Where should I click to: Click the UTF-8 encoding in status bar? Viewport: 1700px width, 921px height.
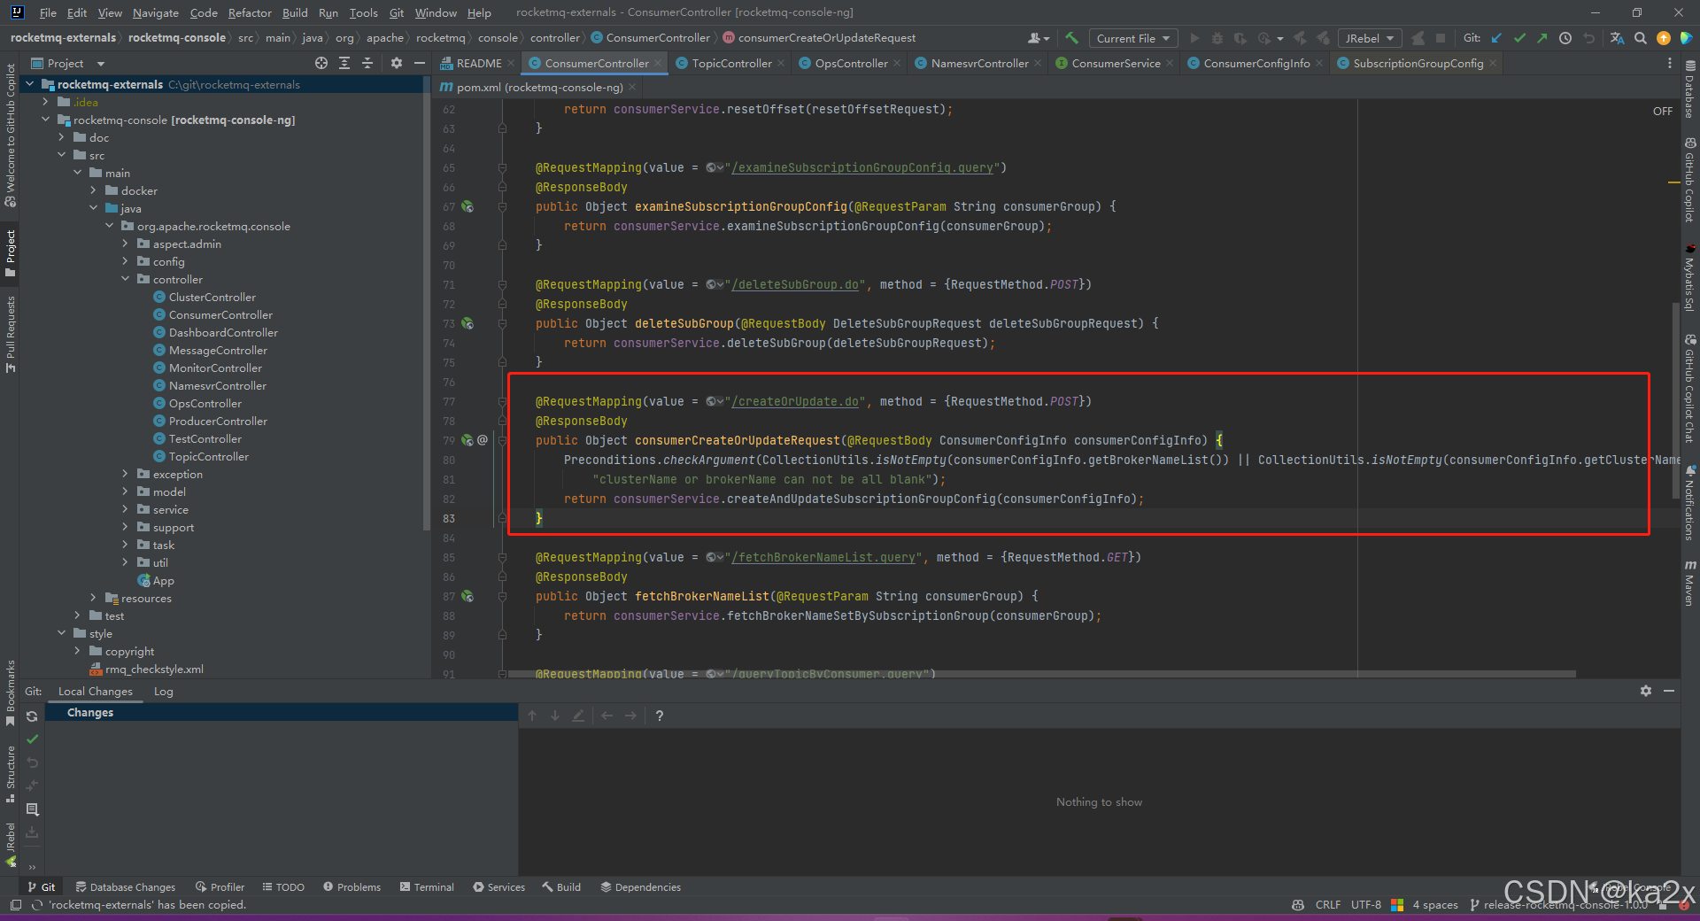1366,904
